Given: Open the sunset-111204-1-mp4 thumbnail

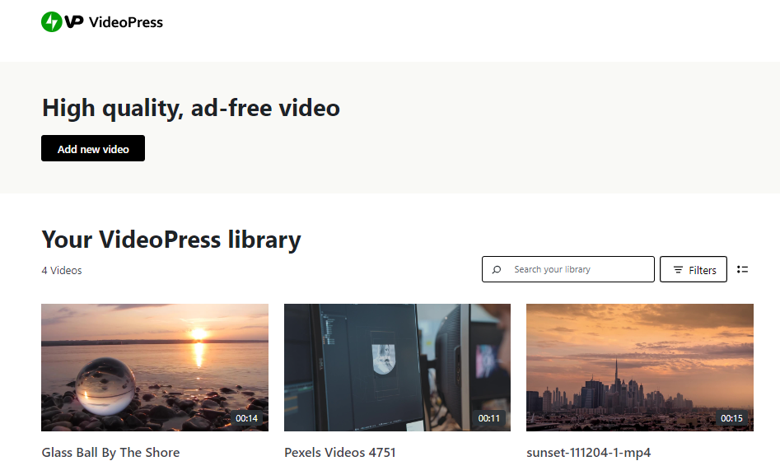Looking at the screenshot, I should [640, 367].
